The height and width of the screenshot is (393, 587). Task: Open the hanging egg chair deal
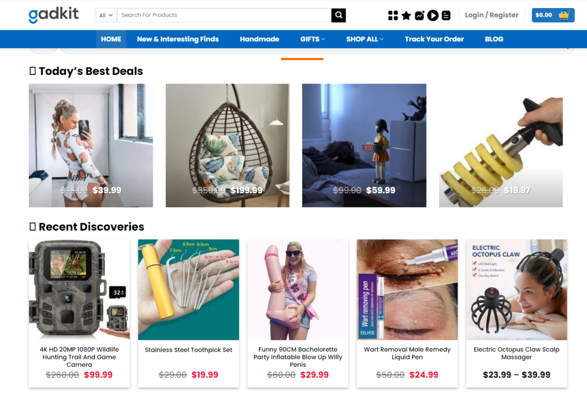click(228, 145)
